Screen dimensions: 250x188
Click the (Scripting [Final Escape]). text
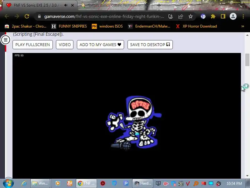pos(38,34)
